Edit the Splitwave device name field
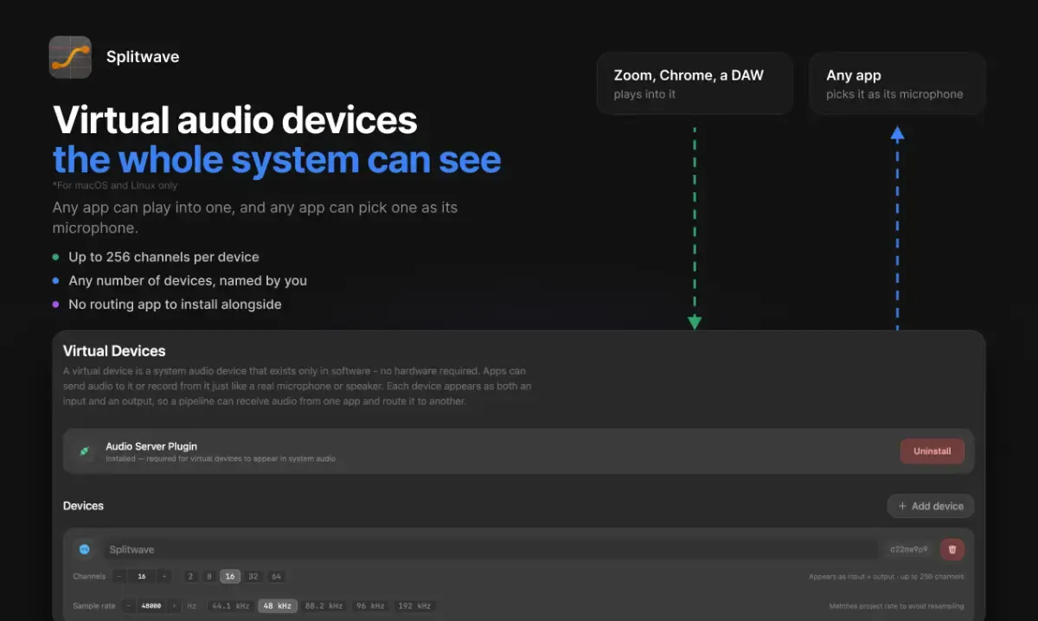This screenshot has width=1038, height=621. point(490,549)
